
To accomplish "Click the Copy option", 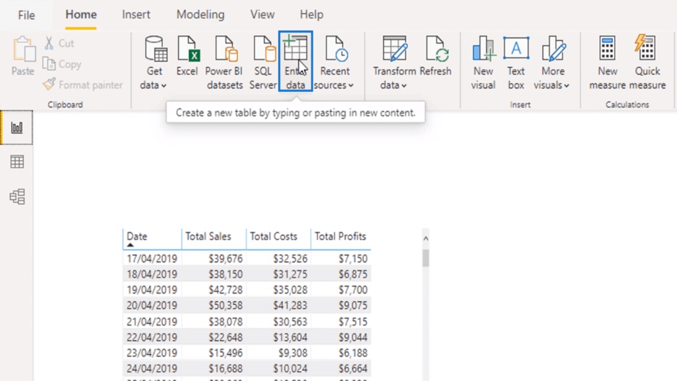I will 62,64.
